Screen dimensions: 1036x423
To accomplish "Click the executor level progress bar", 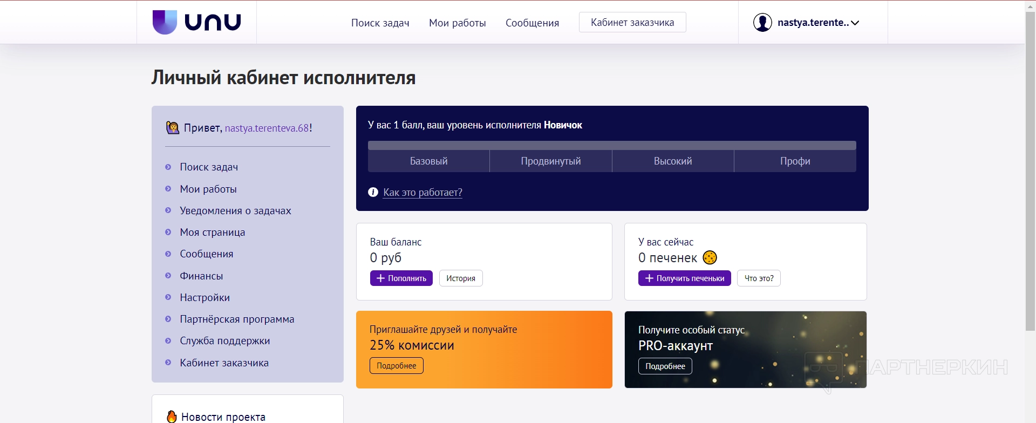I will coord(611,145).
